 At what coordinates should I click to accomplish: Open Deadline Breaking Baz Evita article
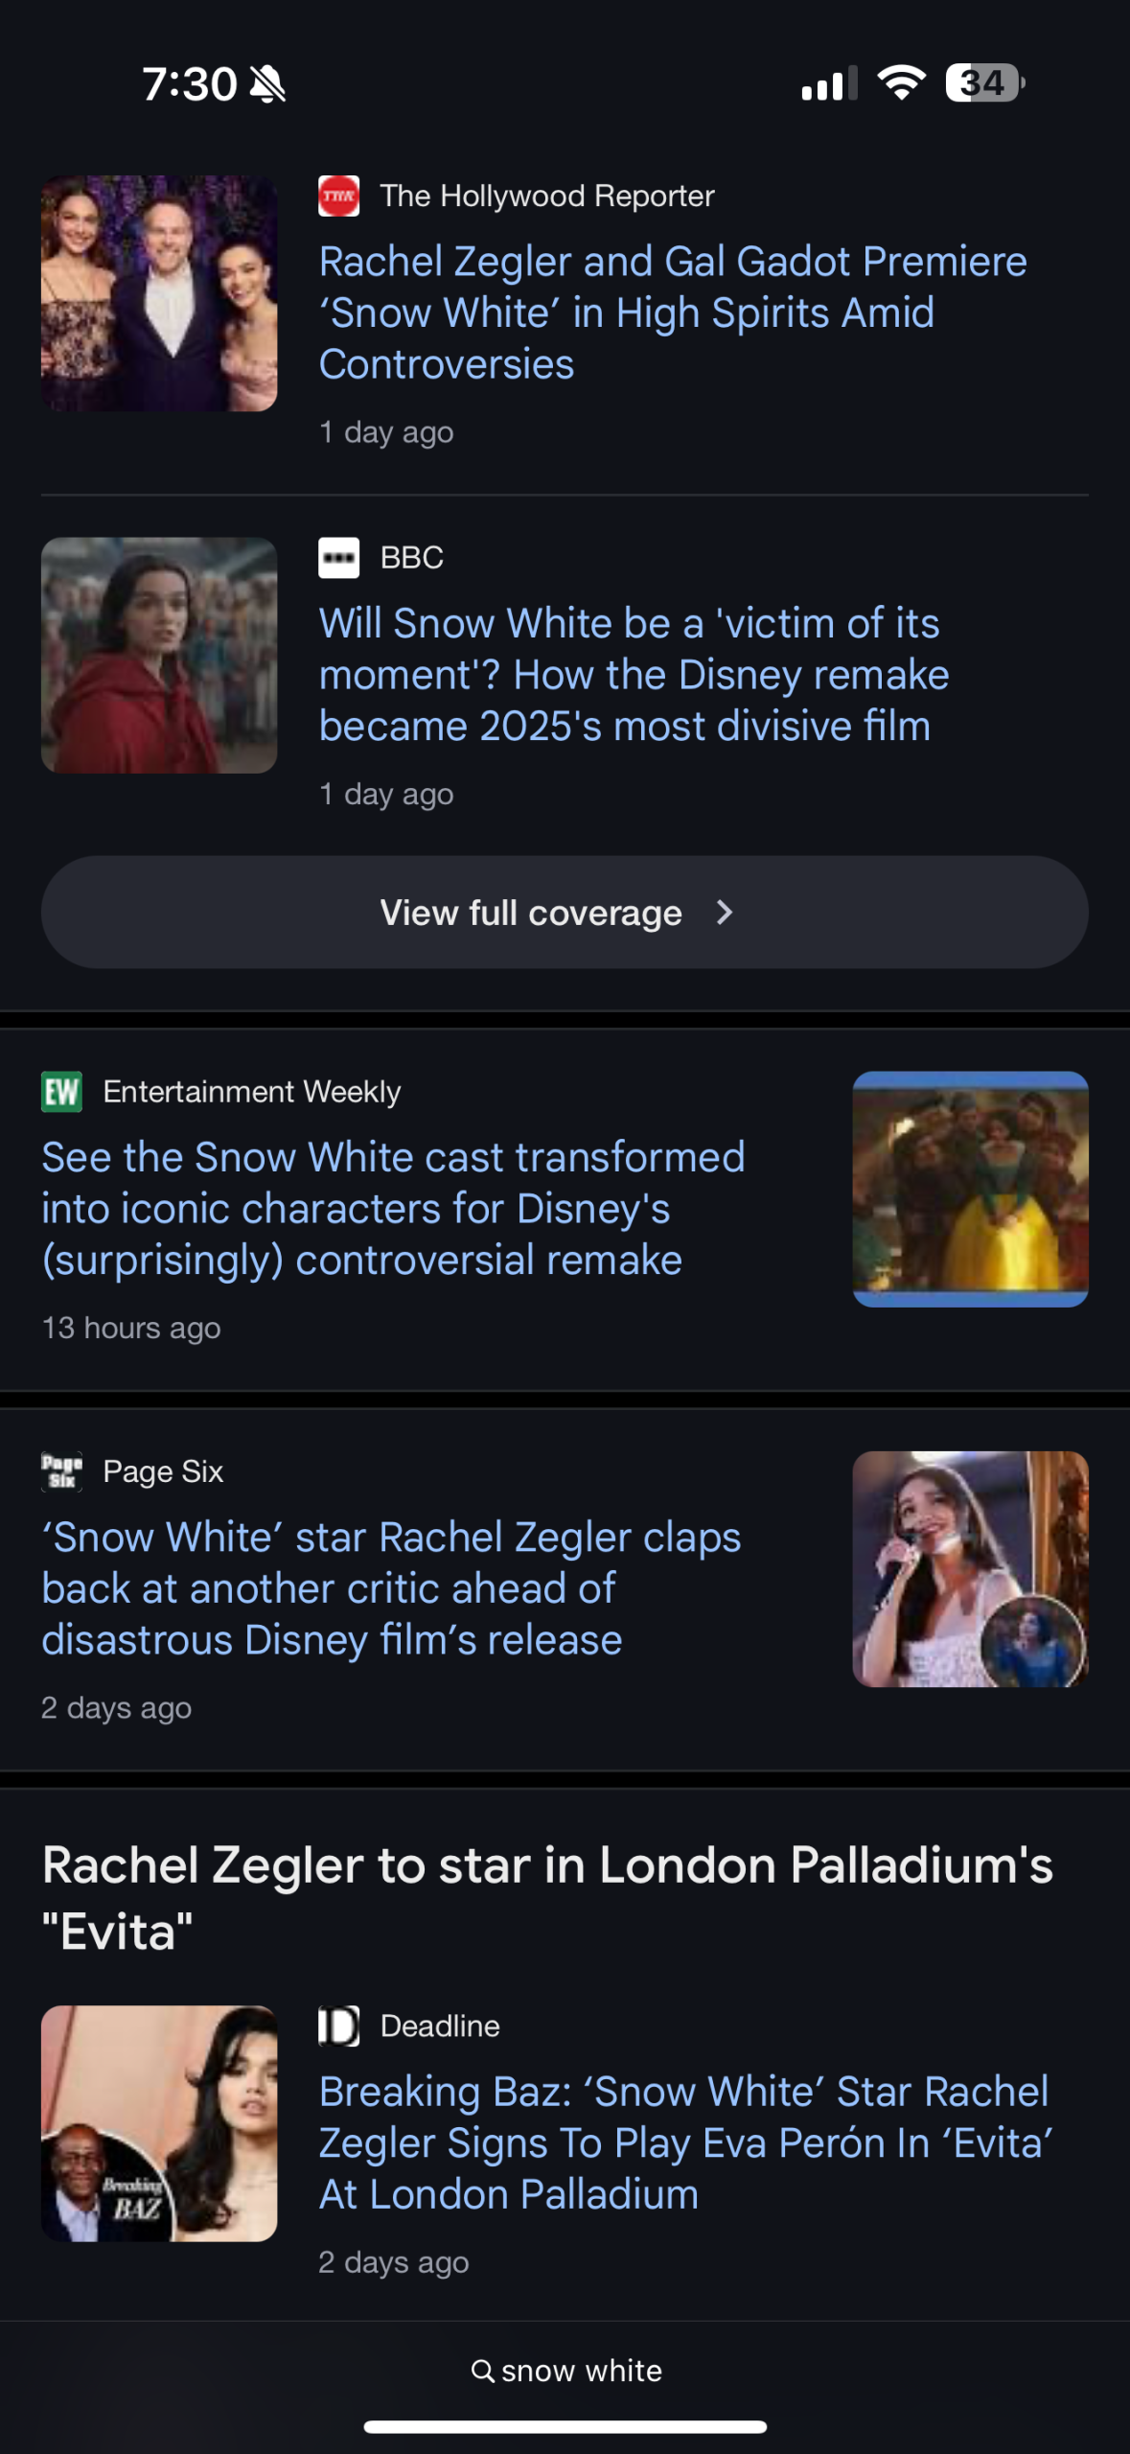pos(685,2142)
